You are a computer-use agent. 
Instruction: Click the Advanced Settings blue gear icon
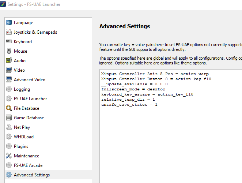[x=9, y=175]
